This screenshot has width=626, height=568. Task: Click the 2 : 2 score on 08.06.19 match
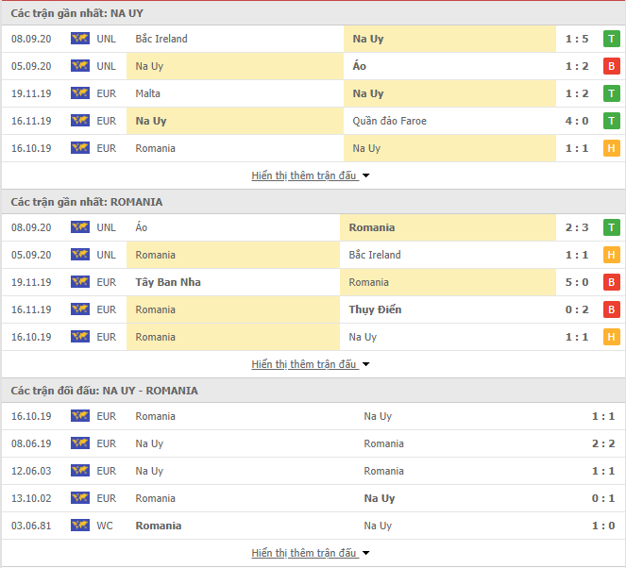coord(603,443)
